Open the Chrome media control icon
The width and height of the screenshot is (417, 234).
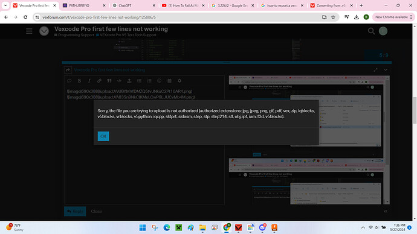click(x=346, y=17)
